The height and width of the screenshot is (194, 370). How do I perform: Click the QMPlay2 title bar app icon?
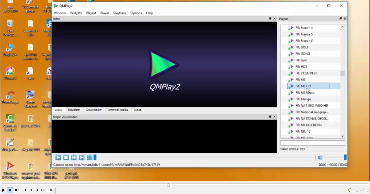[56, 6]
